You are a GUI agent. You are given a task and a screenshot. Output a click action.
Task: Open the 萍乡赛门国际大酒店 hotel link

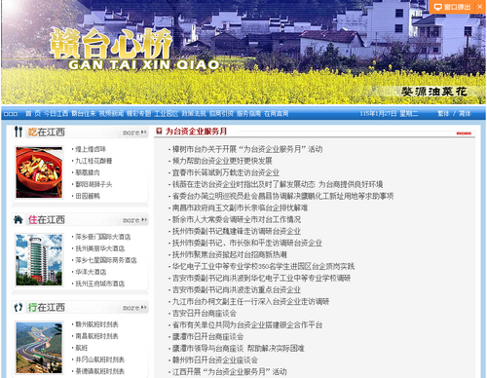coord(103,237)
